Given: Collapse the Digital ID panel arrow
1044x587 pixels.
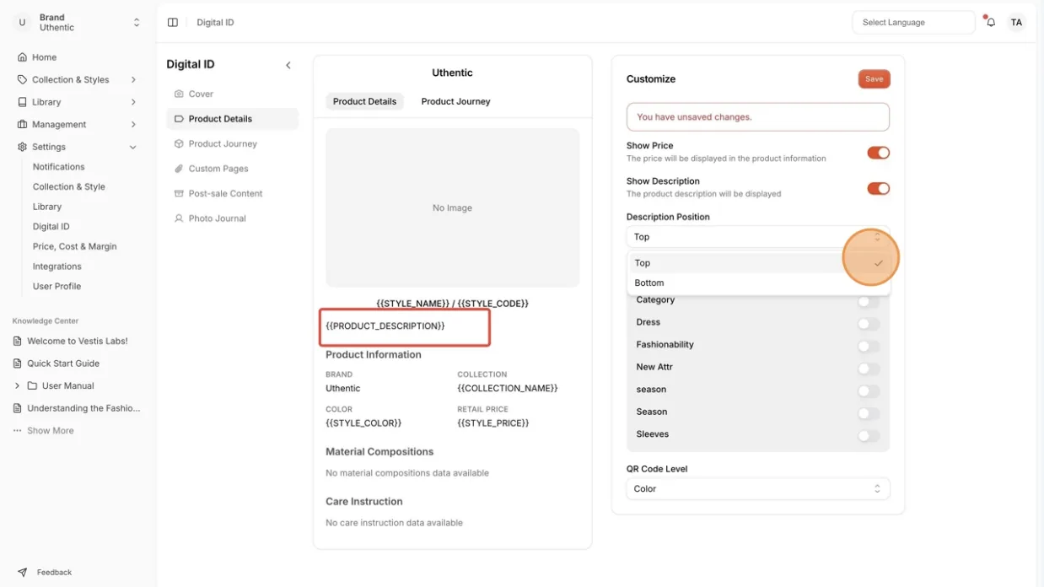Looking at the screenshot, I should click(x=288, y=65).
